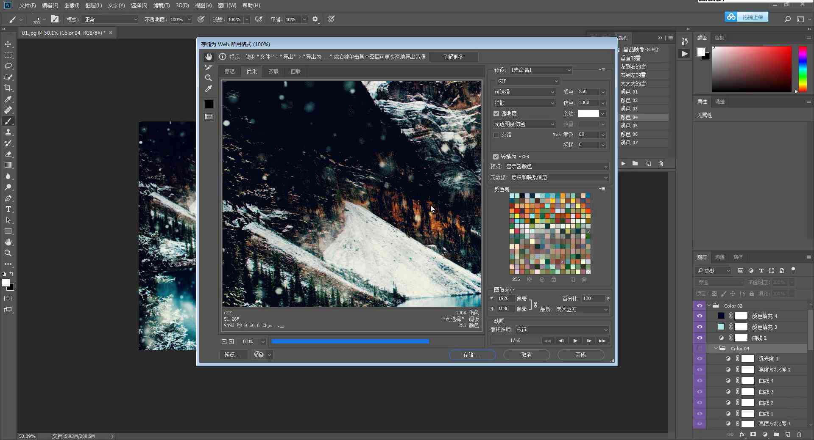Switch to the 原稿 tab
This screenshot has width=814, height=440.
click(229, 71)
